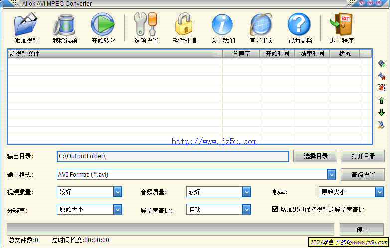The image size is (390, 248).
Task: Click the 停止 stop button
Action: point(362,229)
